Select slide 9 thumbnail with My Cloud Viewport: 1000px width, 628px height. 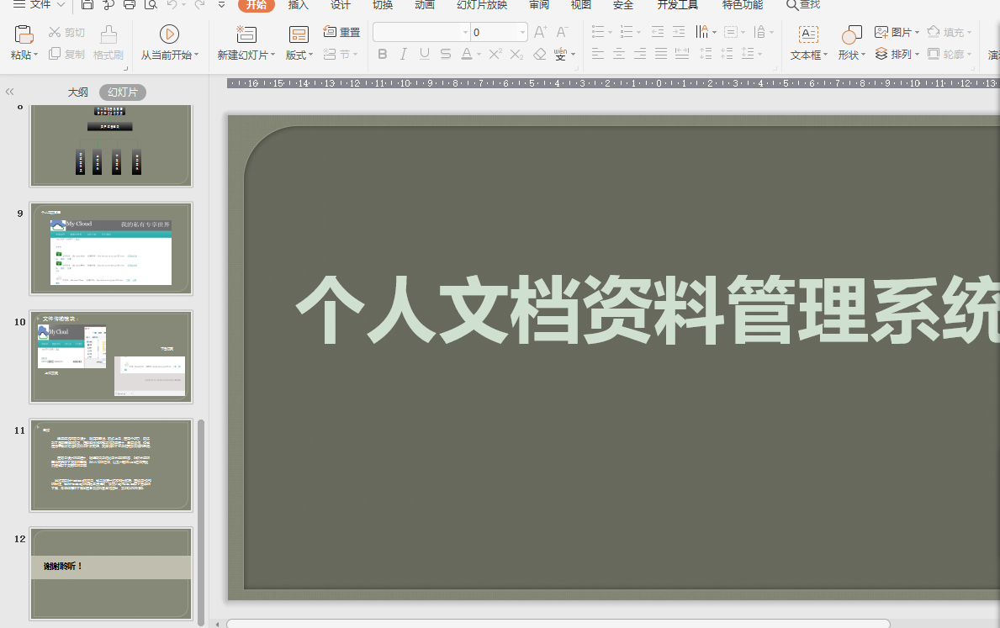[111, 249]
